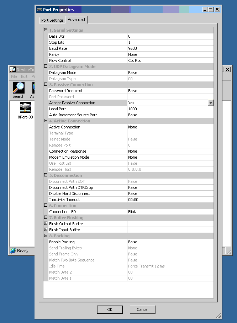Click the Datagram Mode value False
The width and height of the screenshot is (237, 323).
point(170,73)
